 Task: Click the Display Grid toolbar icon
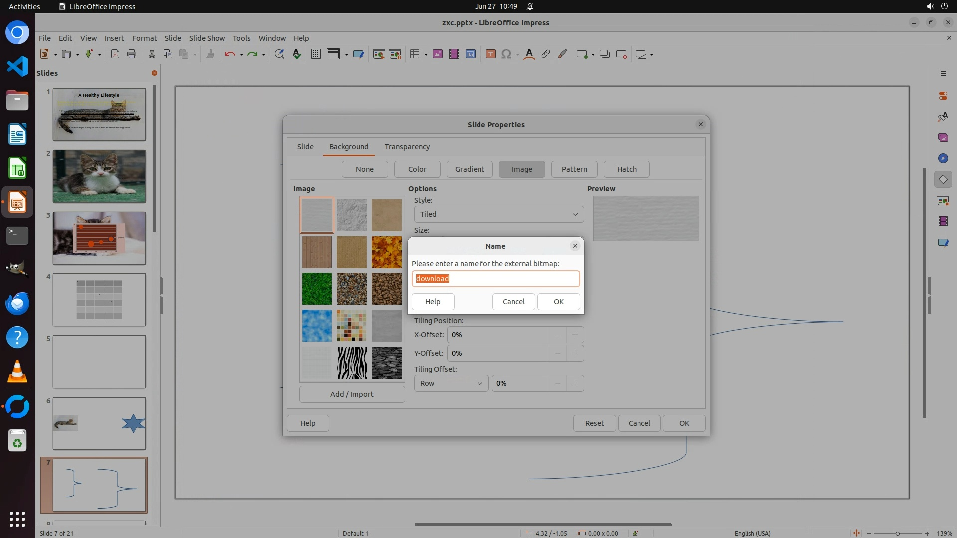(316, 54)
